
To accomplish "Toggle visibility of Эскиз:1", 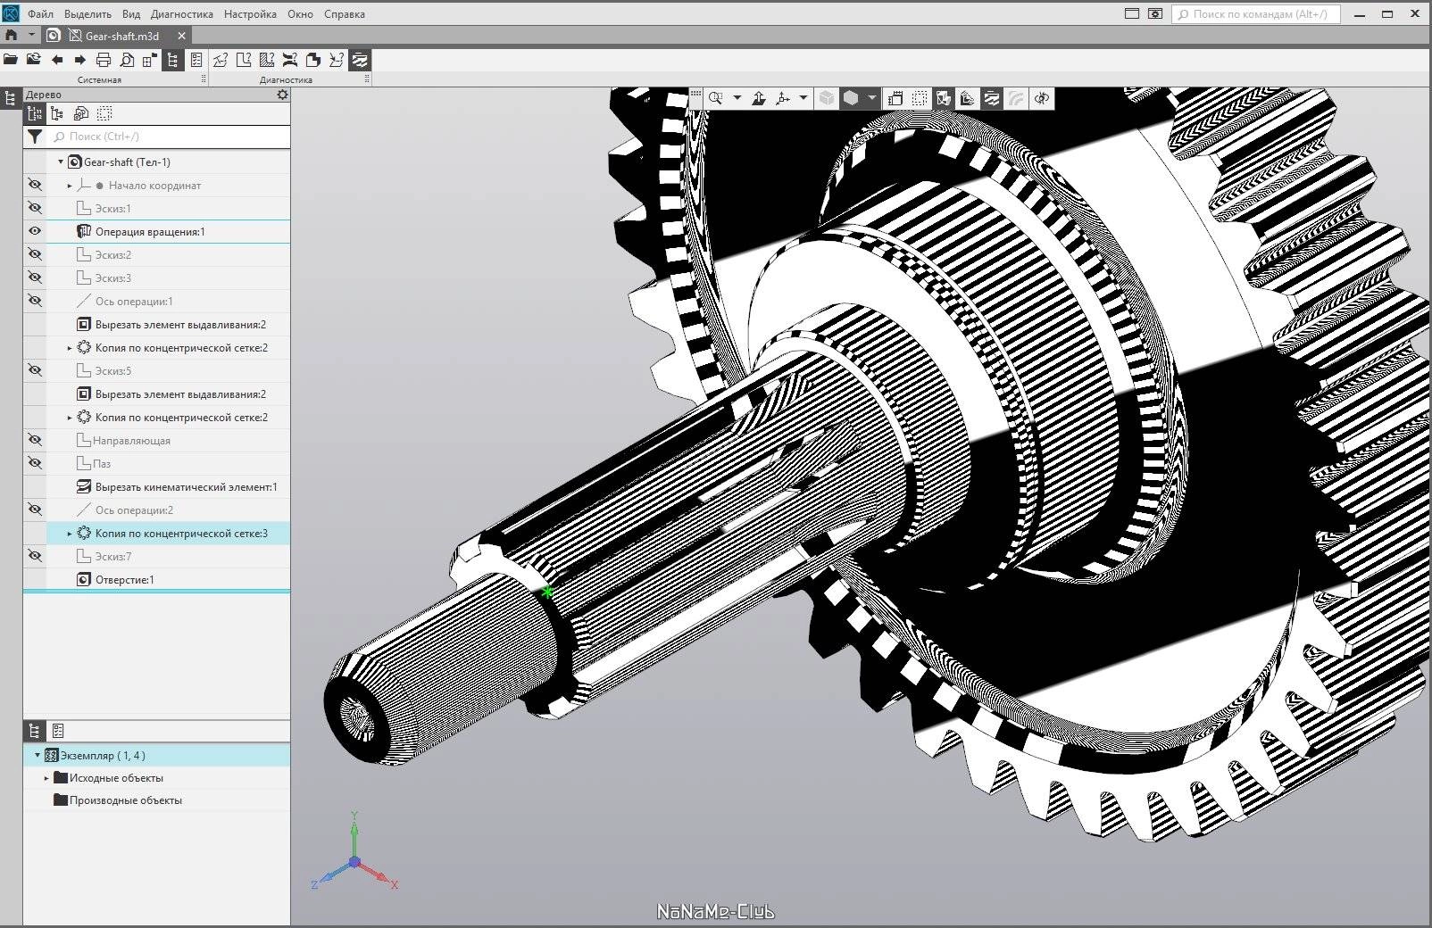I will [x=35, y=208].
